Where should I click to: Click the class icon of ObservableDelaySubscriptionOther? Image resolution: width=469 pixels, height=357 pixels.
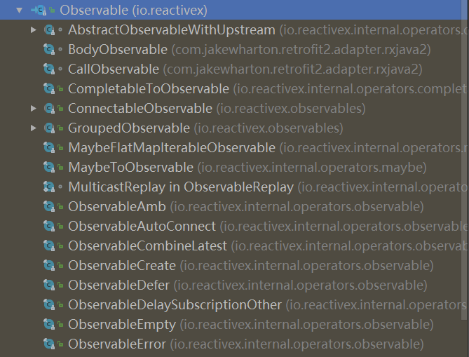coord(49,304)
